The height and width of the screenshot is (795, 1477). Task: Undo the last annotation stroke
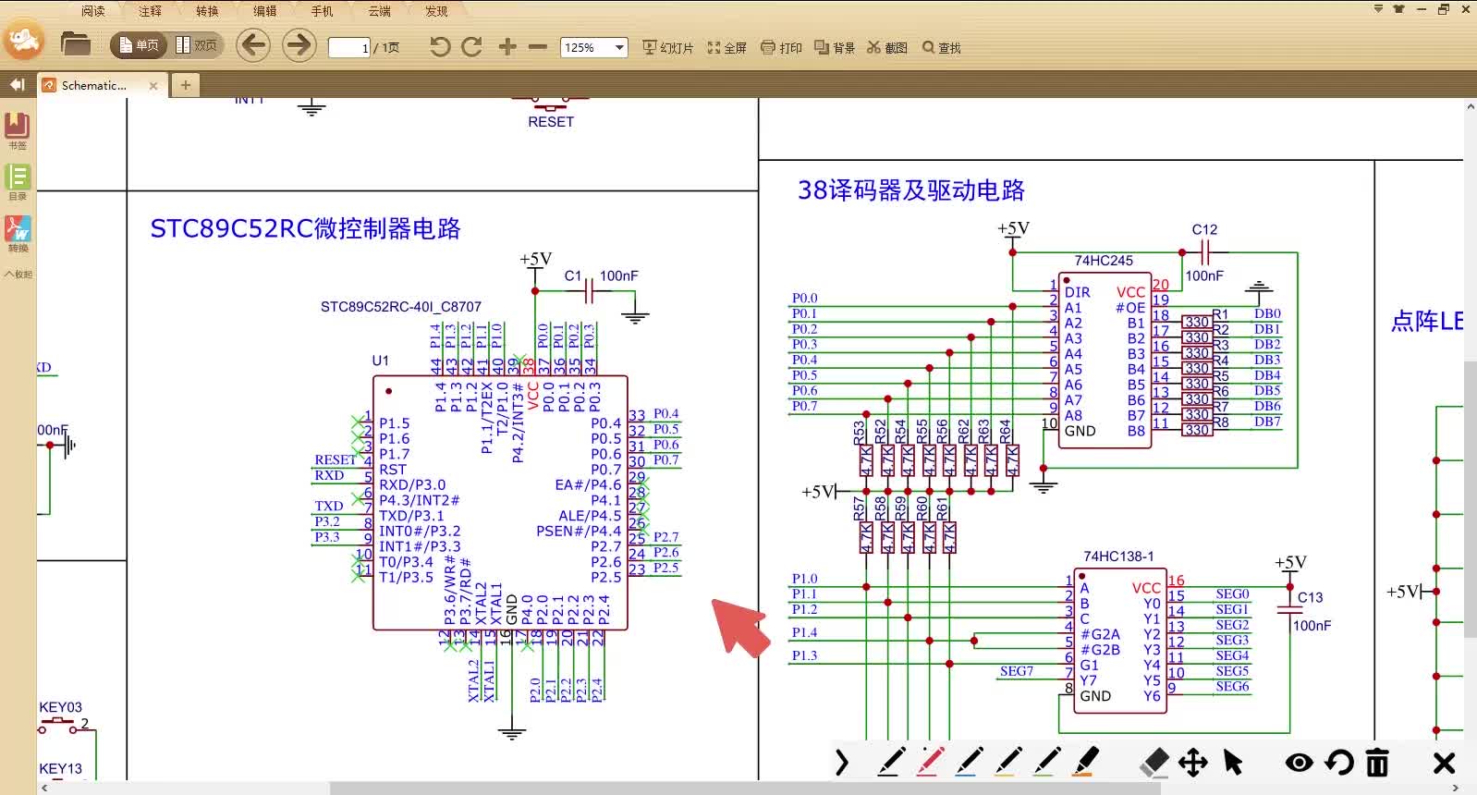pyautogui.click(x=1338, y=763)
